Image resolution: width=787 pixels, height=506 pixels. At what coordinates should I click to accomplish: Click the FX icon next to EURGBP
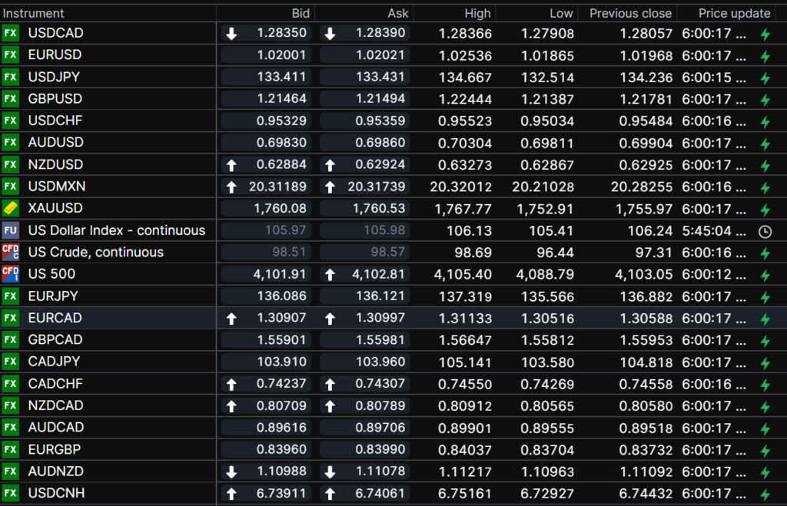pyautogui.click(x=10, y=449)
